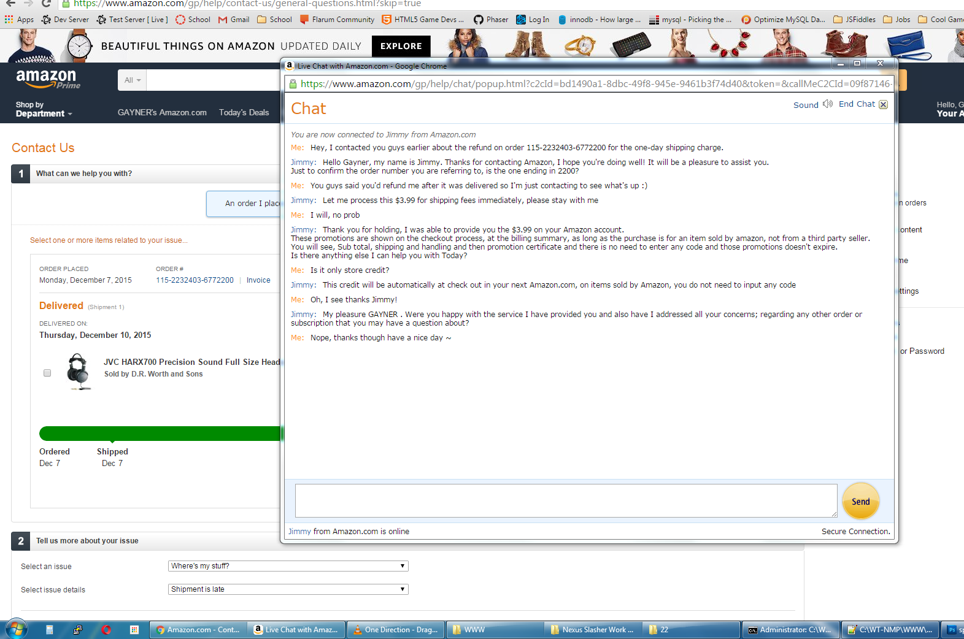End the chat with Jimmy
Image resolution: width=964 pixels, height=639 pixels.
click(863, 104)
